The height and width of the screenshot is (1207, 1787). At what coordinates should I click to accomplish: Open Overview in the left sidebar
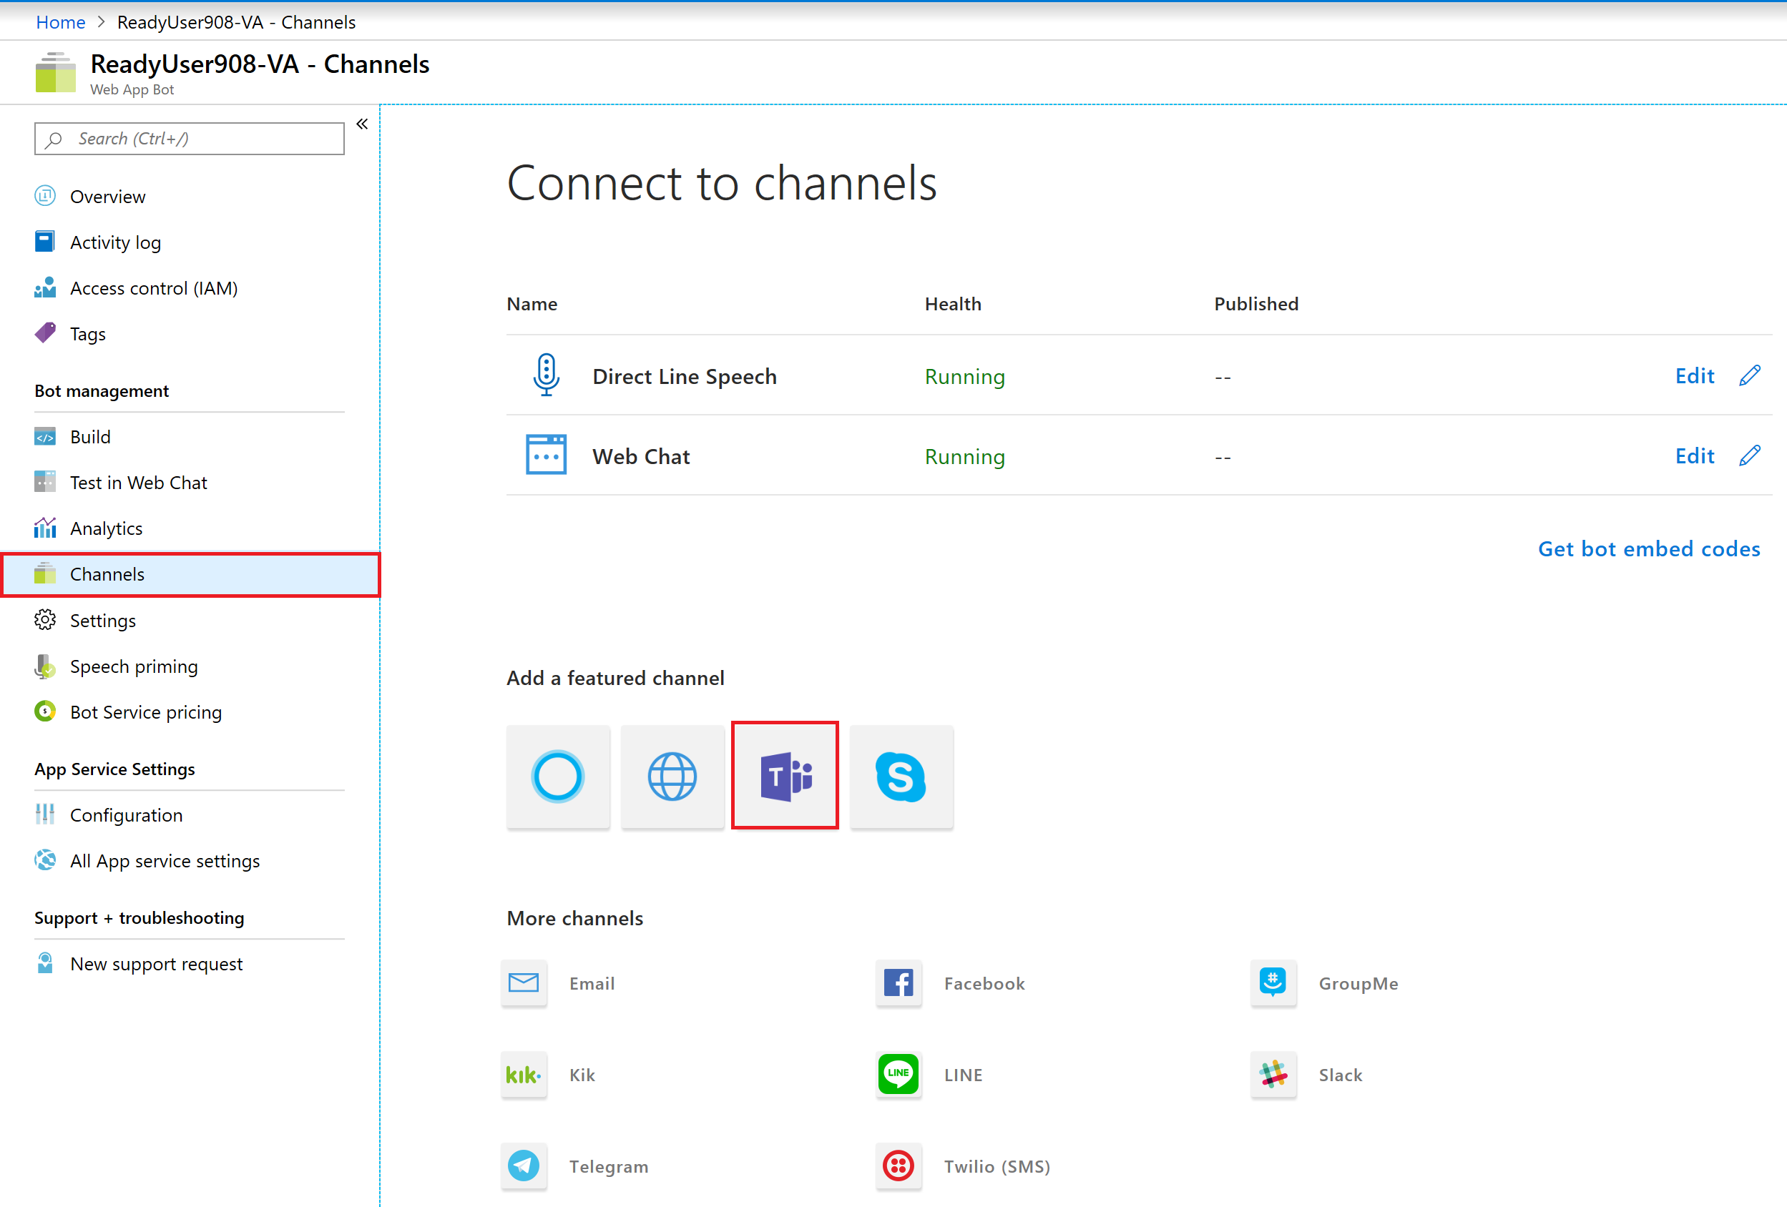point(107,195)
